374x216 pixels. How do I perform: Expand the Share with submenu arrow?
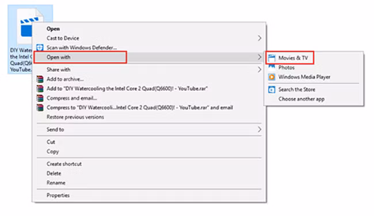point(259,70)
